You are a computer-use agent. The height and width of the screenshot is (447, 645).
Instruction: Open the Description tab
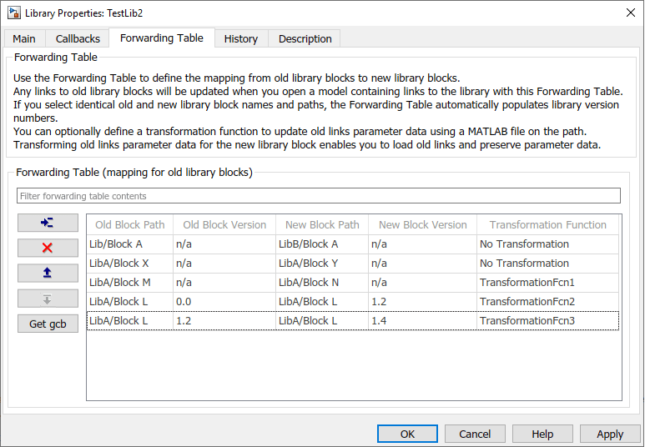coord(305,38)
